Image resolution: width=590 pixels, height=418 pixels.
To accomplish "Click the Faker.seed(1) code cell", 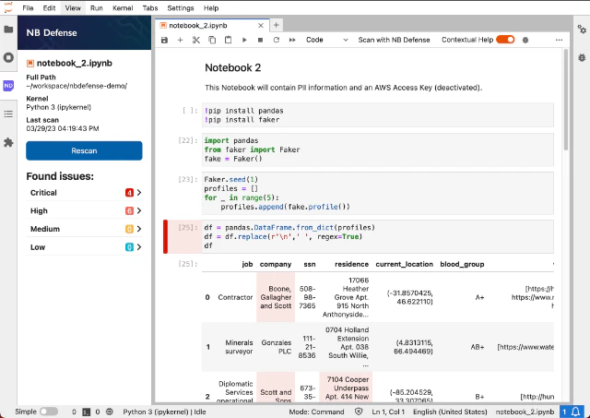I will [377, 193].
